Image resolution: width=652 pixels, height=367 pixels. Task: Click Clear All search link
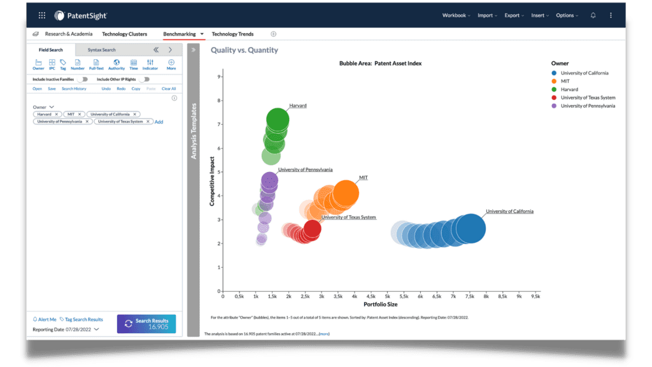pos(169,89)
